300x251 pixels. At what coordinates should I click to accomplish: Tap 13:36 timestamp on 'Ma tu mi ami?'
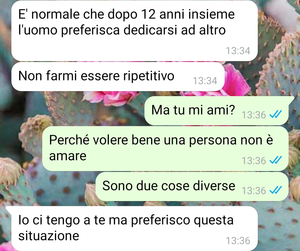[x=254, y=115]
